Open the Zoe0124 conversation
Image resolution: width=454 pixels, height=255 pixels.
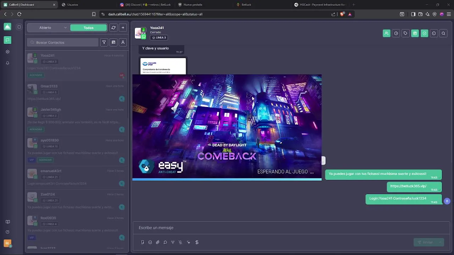tap(76, 201)
